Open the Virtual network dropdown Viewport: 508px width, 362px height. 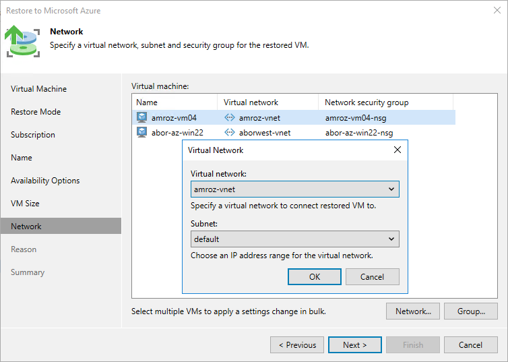pyautogui.click(x=391, y=189)
